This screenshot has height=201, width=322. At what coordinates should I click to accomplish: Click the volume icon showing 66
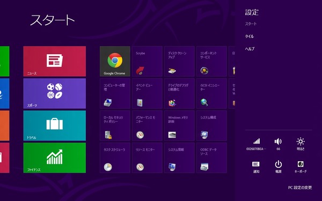pyautogui.click(x=278, y=144)
